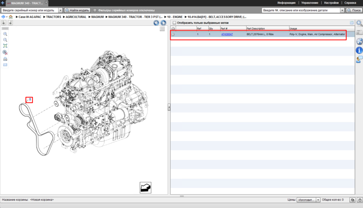Navigate to MAGNUM 340 - TRACTOR - TIER 3 breadcrumb
This screenshot has width=363, height=208.
pyautogui.click(x=135, y=17)
